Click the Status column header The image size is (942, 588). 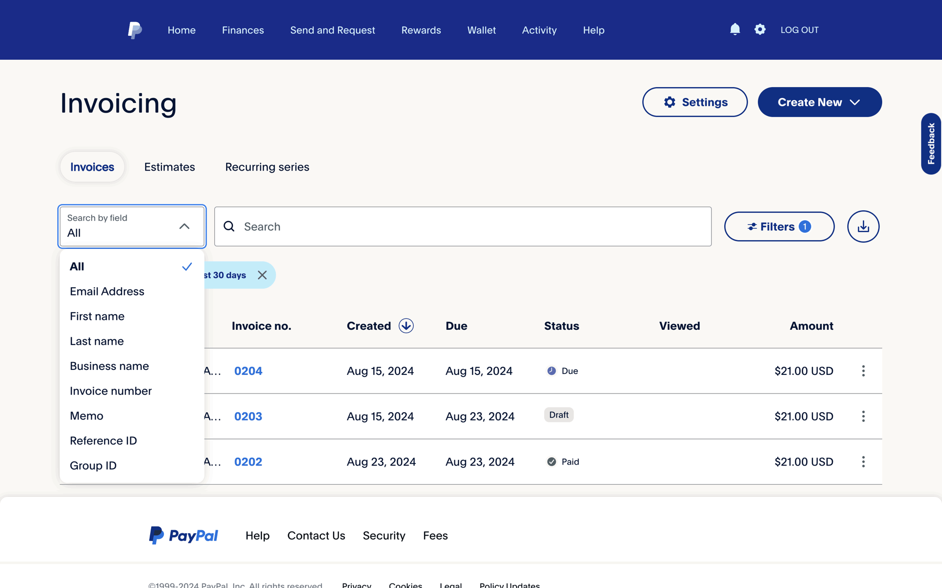(562, 326)
